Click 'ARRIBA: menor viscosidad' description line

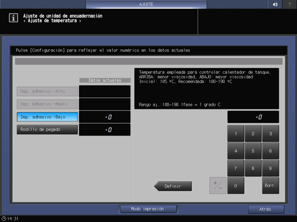[x=196, y=77]
